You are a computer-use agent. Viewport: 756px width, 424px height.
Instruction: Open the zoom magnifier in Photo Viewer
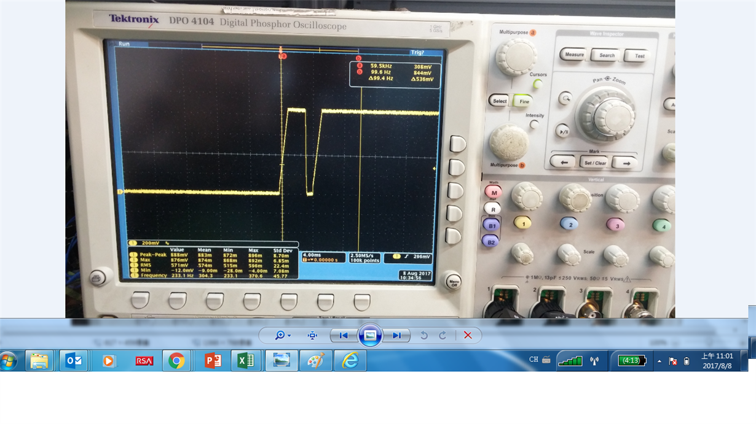pos(283,335)
